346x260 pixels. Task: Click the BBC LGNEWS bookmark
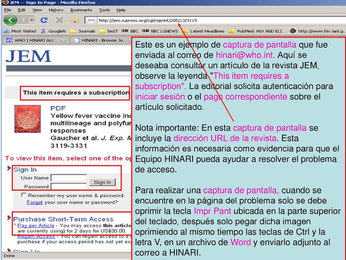point(160,31)
